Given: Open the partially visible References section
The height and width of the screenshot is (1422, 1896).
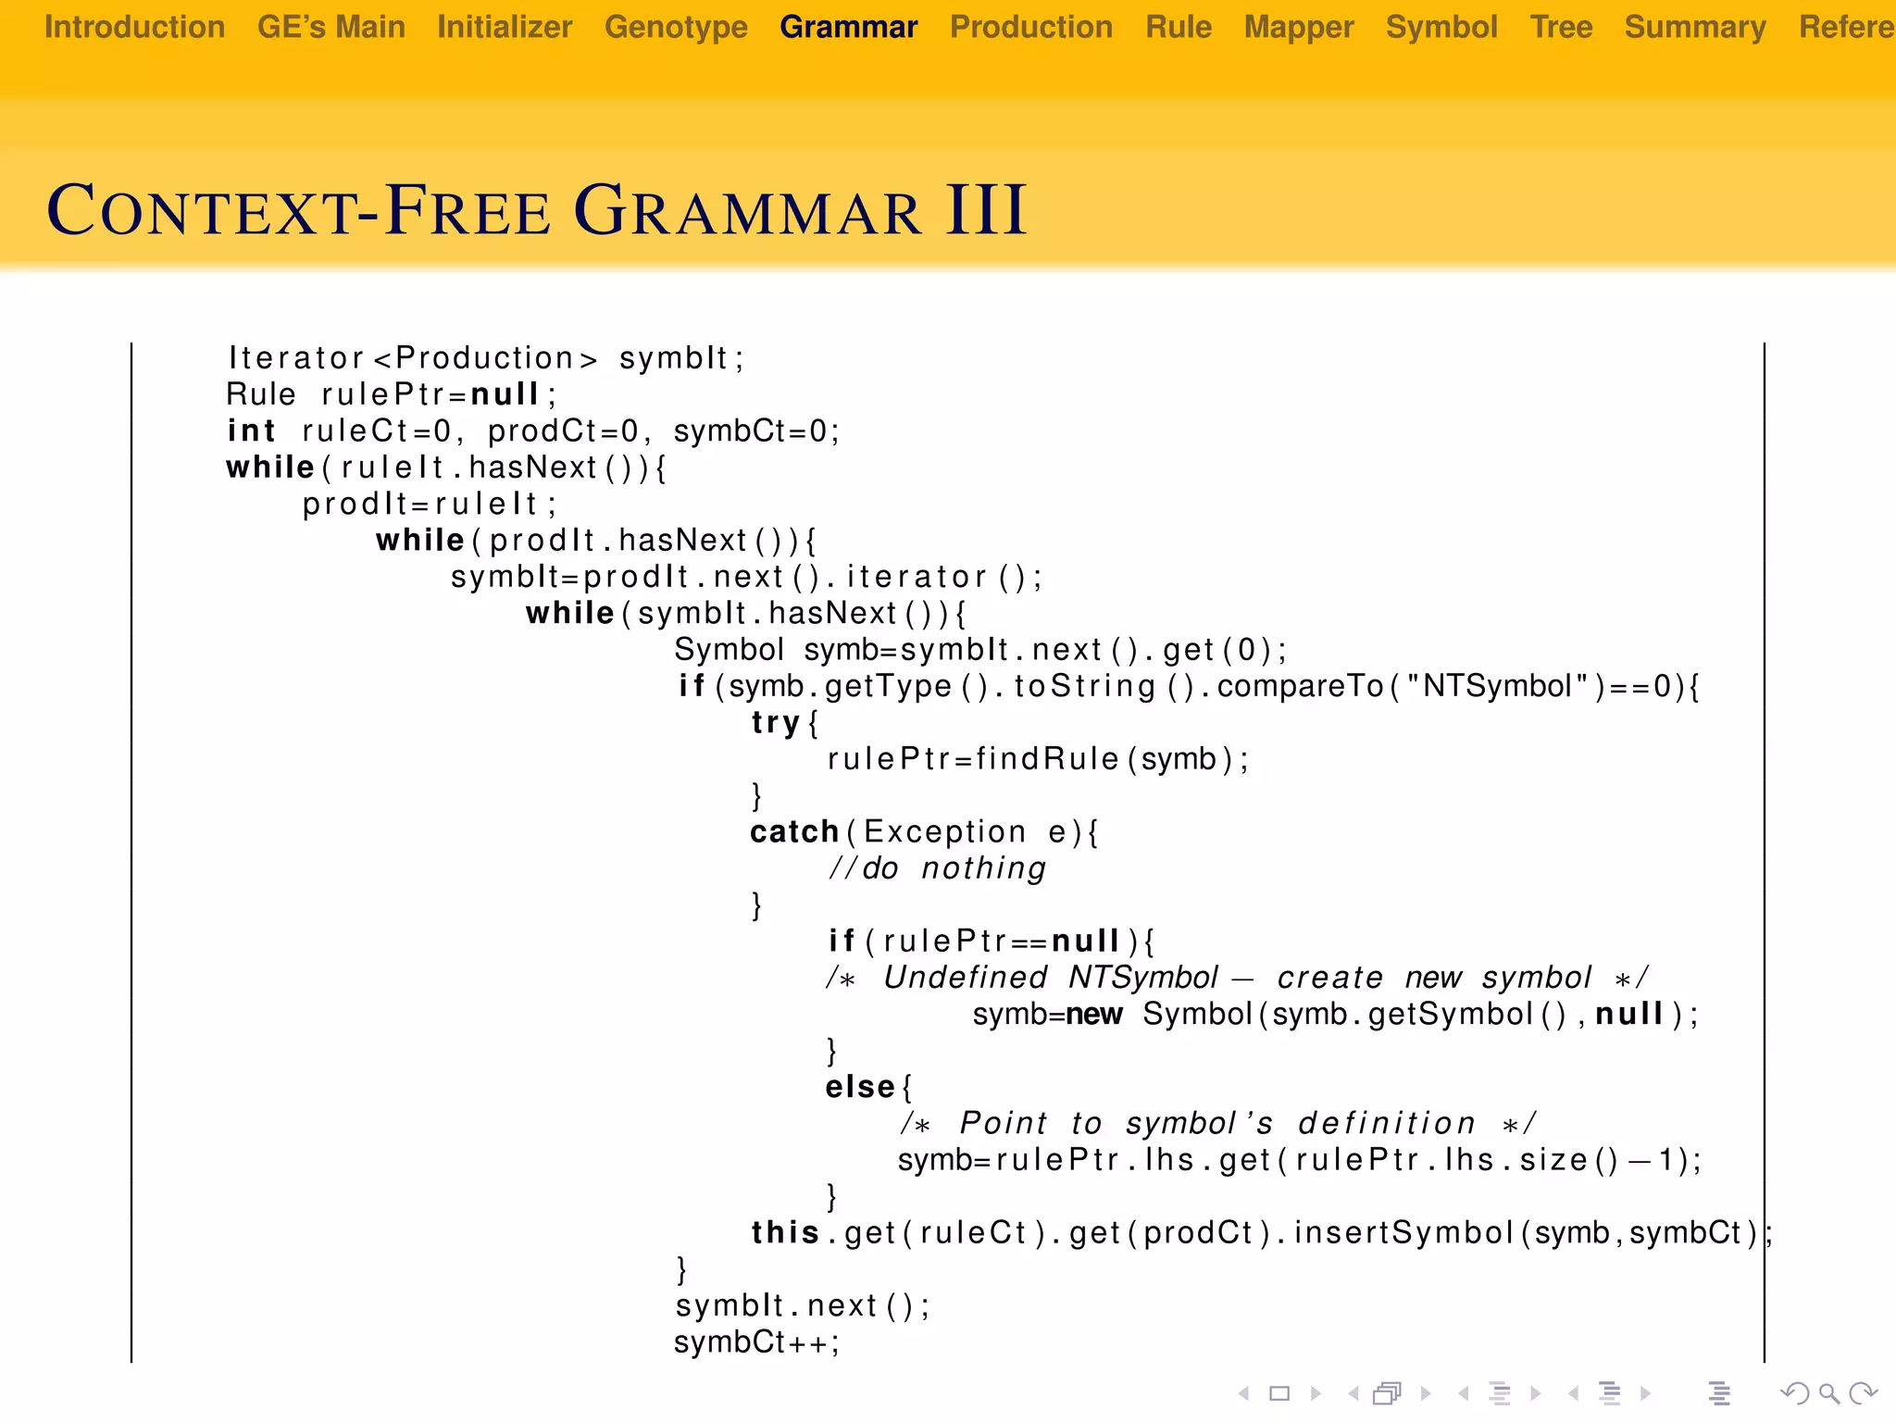Looking at the screenshot, I should (1847, 27).
